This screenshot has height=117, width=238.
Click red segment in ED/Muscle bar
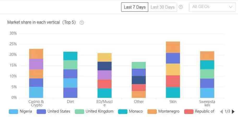click(x=104, y=84)
